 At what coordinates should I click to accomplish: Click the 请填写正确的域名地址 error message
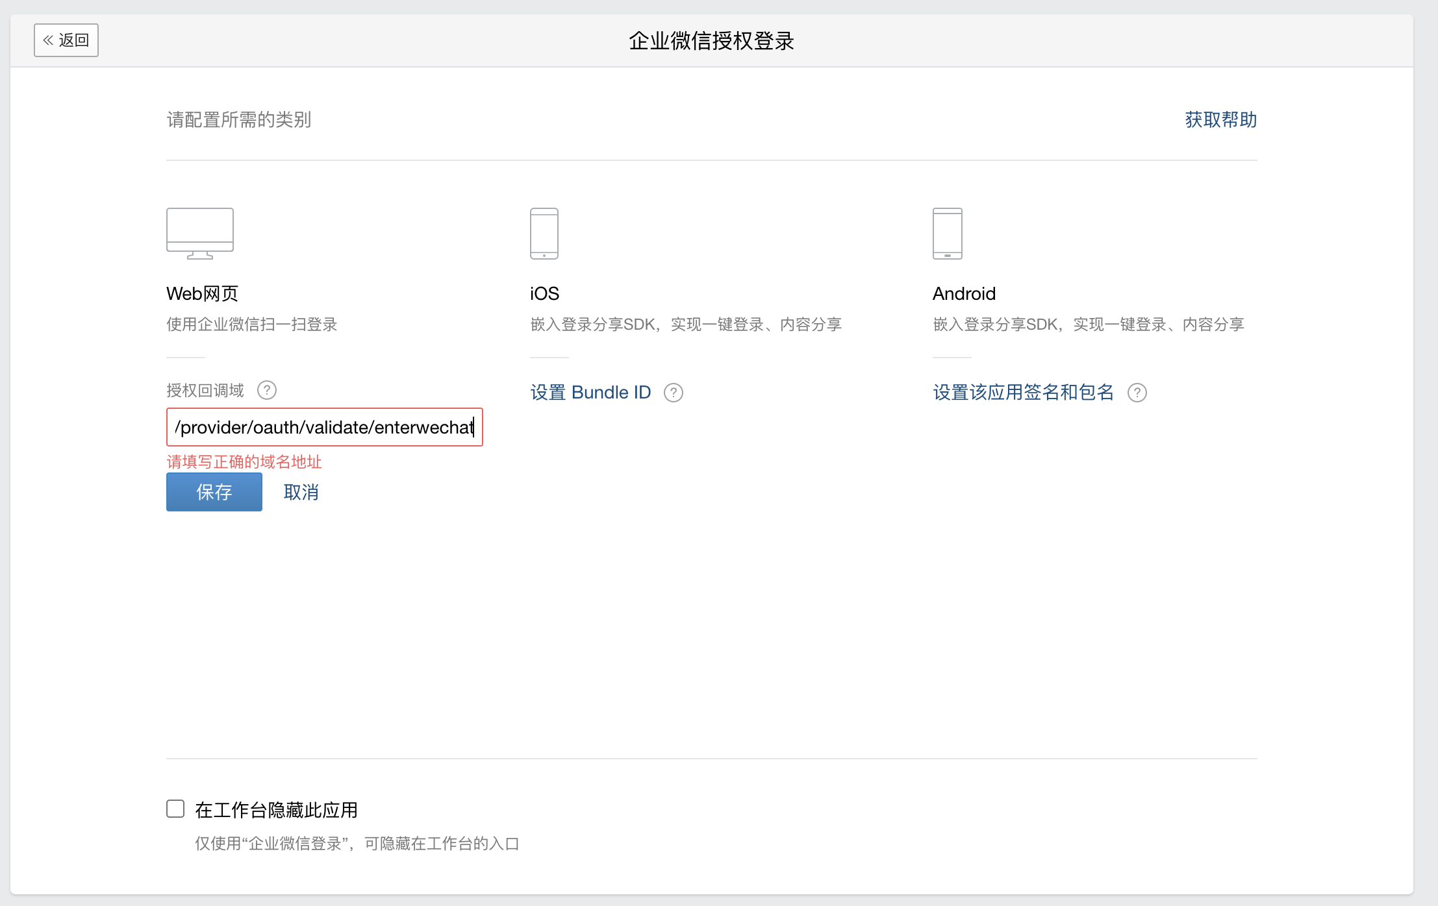pyautogui.click(x=244, y=462)
